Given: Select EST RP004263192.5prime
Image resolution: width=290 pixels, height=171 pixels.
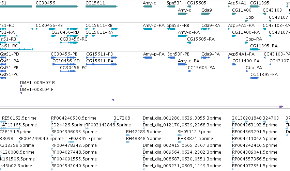Looking at the screenshot, I should (x=255, y=125).
